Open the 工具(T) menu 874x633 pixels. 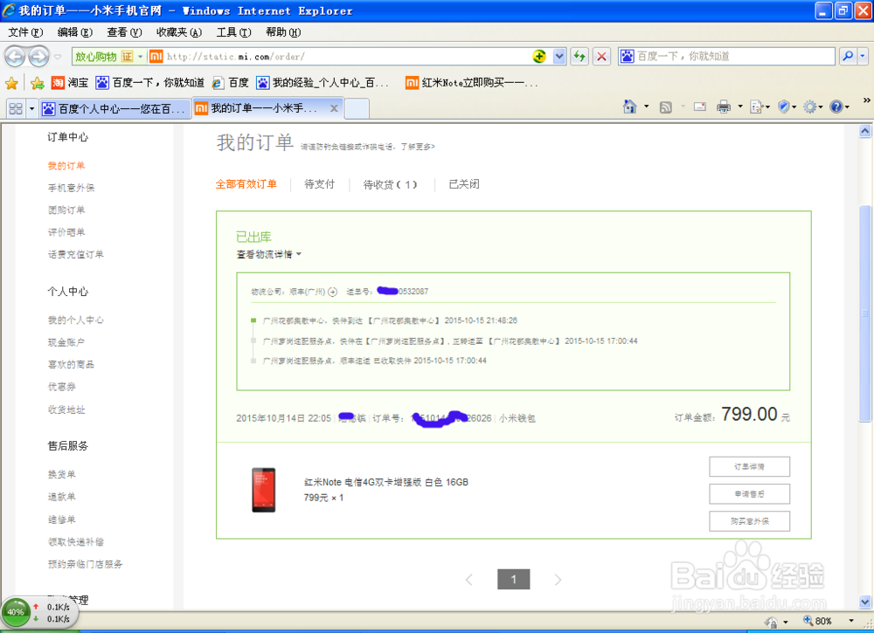(233, 32)
